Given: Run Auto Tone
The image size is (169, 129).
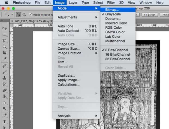Looking at the screenshot, I should 76,26.
